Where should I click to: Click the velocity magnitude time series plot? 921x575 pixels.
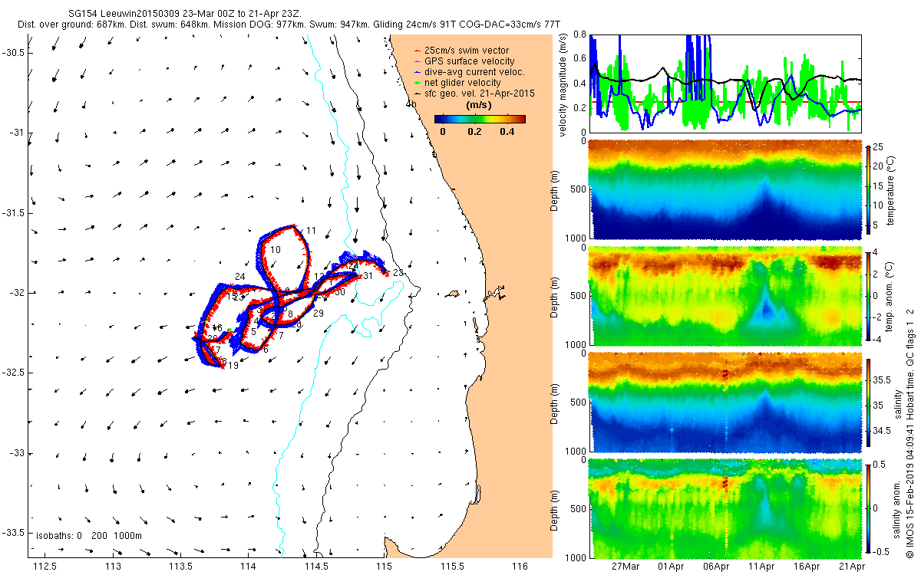(x=727, y=83)
